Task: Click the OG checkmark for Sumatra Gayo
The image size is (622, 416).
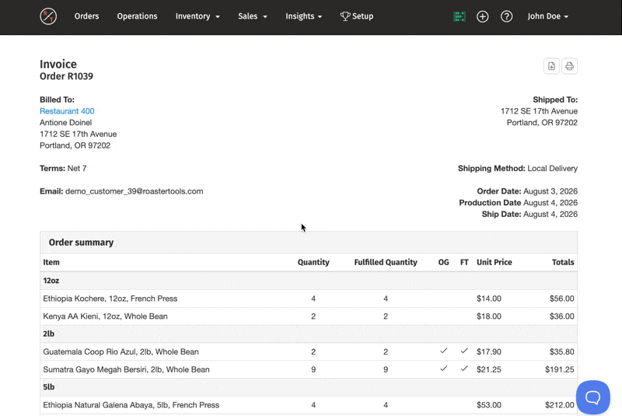Action: [x=443, y=369]
